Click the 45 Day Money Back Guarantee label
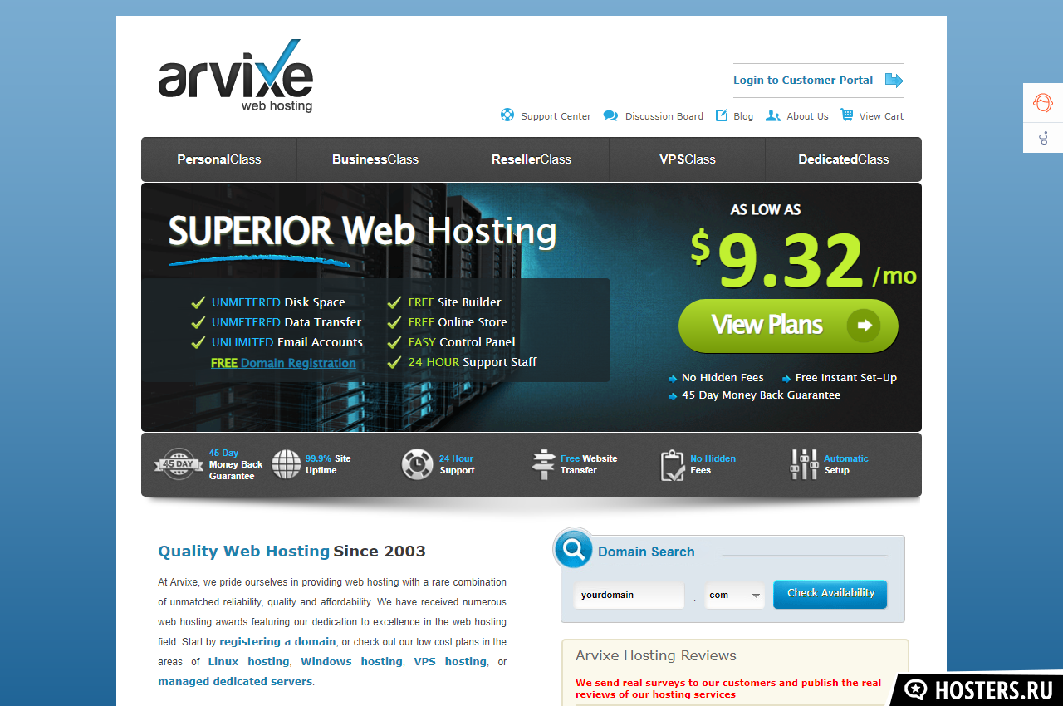Image resolution: width=1063 pixels, height=706 pixels. [236, 464]
